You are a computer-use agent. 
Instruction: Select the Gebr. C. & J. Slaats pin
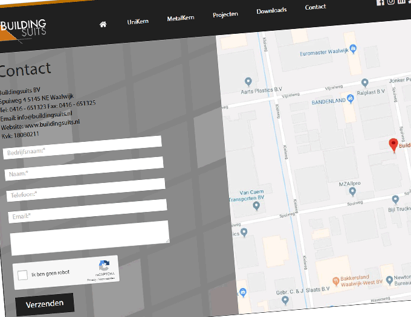[x=285, y=300]
